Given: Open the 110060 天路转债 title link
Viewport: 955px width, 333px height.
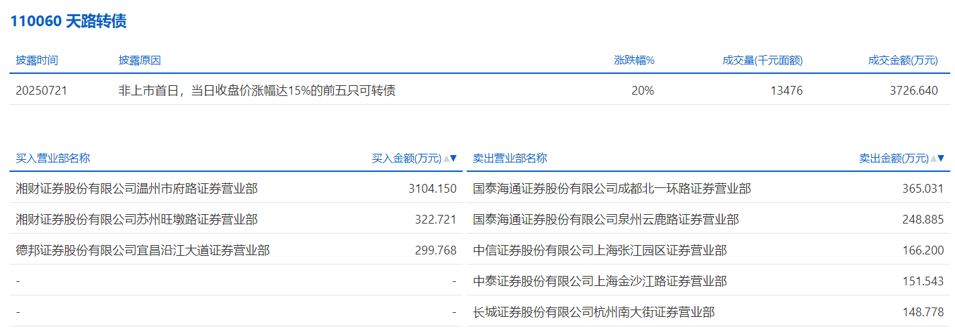Looking at the screenshot, I should point(68,21).
